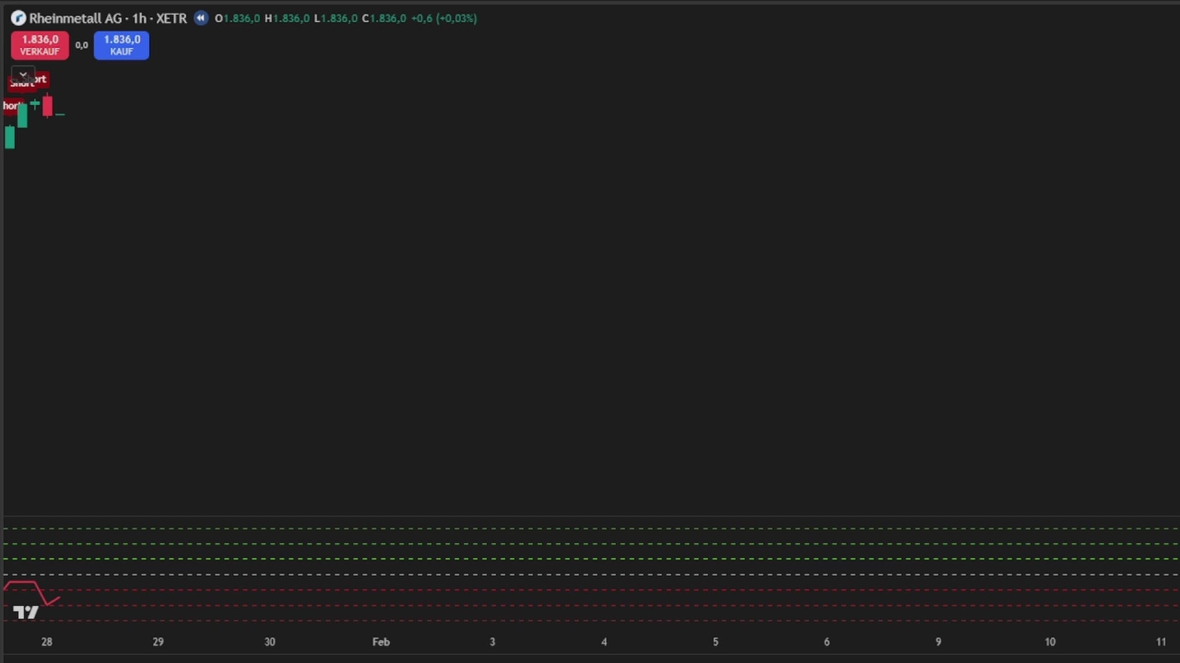Select the close value C1.836,0
Viewport: 1180px width, 663px height.
pos(384,18)
